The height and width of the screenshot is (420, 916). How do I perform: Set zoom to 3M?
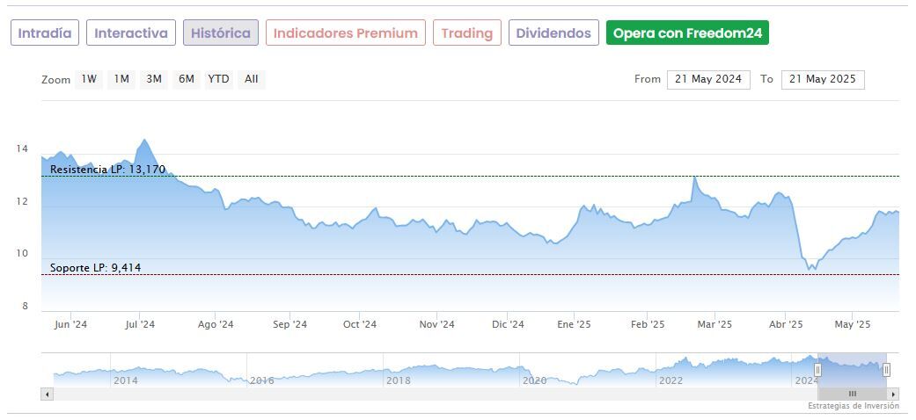click(154, 79)
